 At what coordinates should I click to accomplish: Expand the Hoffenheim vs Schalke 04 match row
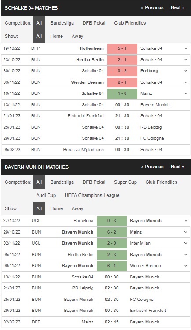[x=186, y=48]
